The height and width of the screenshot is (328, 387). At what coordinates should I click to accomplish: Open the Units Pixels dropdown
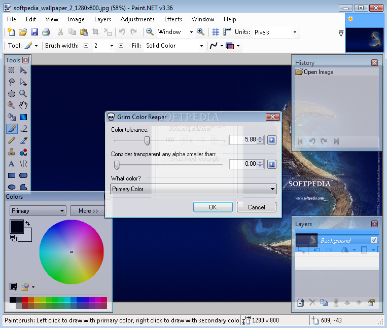coord(295,32)
